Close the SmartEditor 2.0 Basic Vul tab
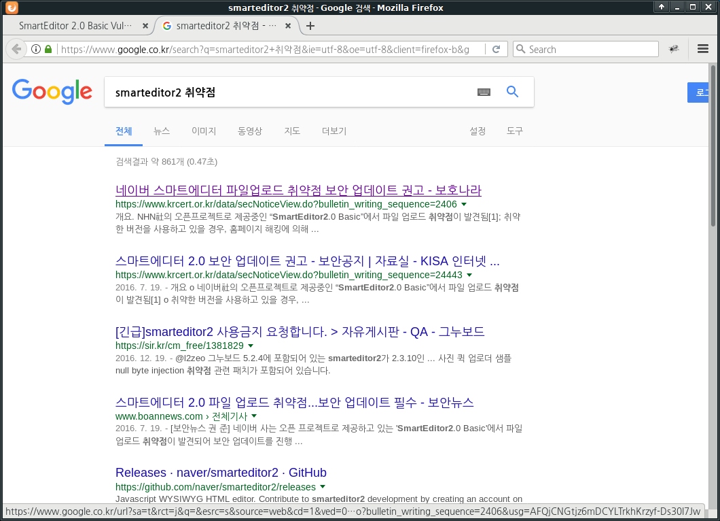This screenshot has width=720, height=521. coord(145,26)
